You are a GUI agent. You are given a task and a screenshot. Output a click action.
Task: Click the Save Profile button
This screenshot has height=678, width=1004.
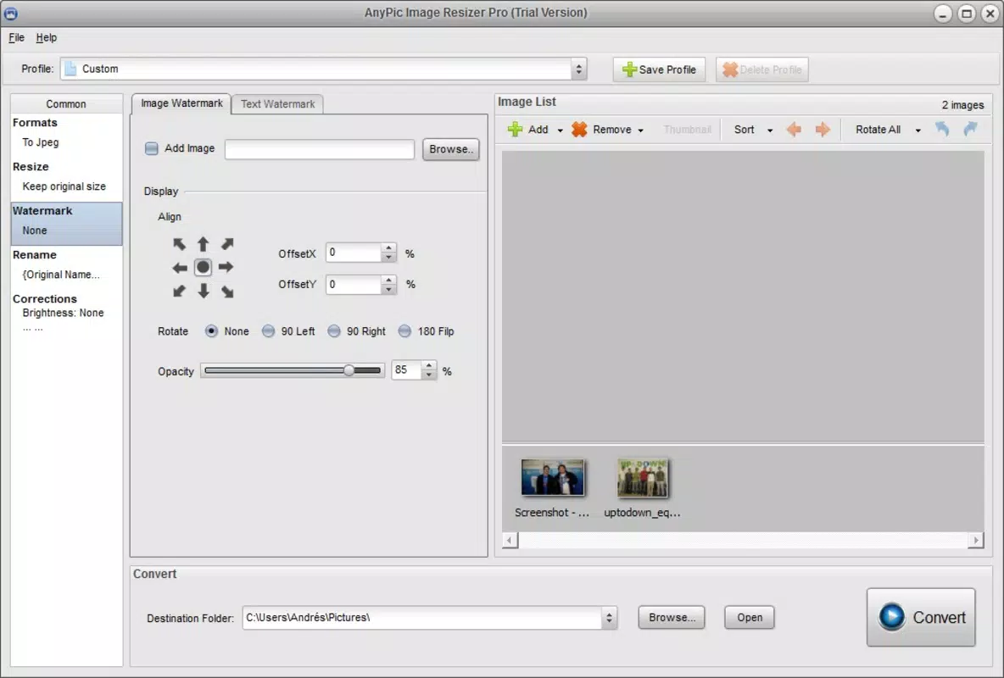coord(659,69)
